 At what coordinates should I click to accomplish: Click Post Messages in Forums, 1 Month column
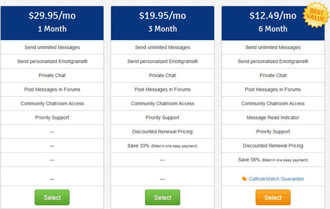click(52, 89)
